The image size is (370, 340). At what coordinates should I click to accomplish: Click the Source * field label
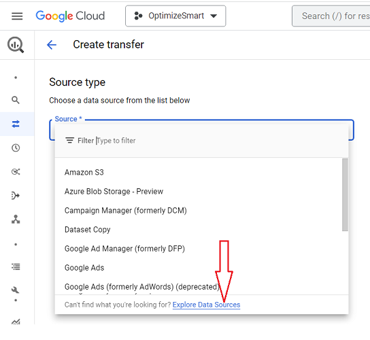68,119
